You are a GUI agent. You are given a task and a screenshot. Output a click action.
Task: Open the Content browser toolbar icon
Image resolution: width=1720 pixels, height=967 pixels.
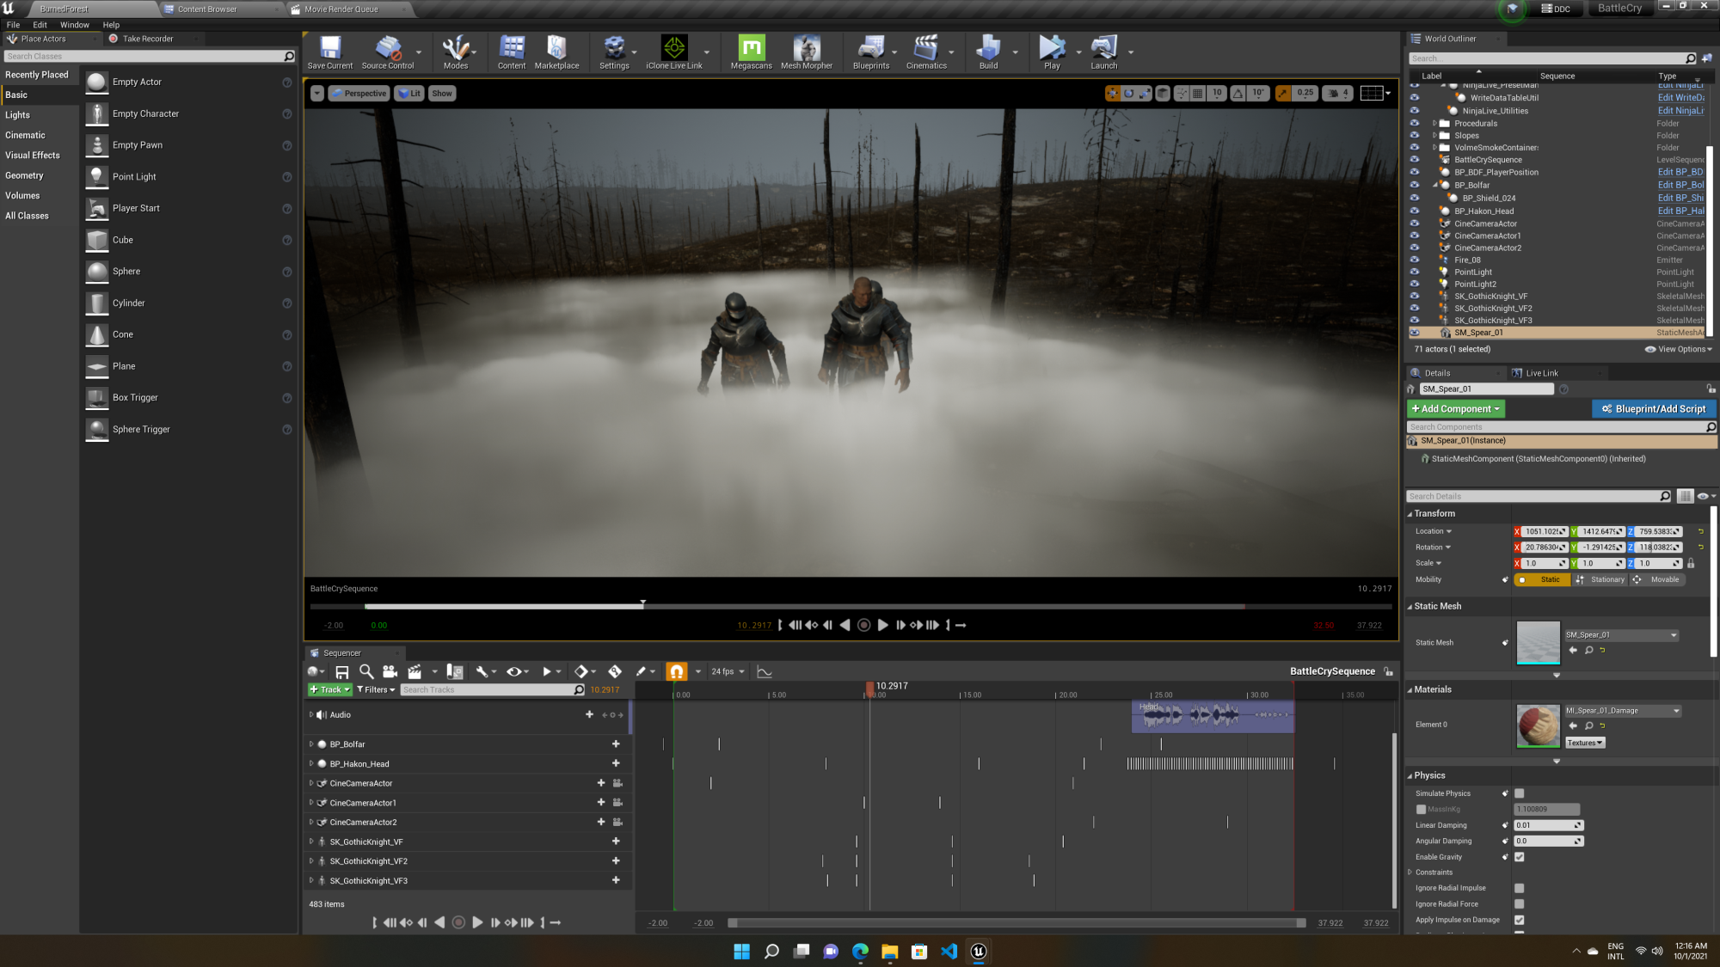click(512, 52)
